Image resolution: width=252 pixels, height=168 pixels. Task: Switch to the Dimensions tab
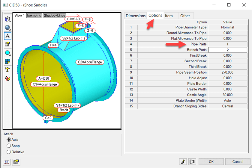tap(136, 16)
